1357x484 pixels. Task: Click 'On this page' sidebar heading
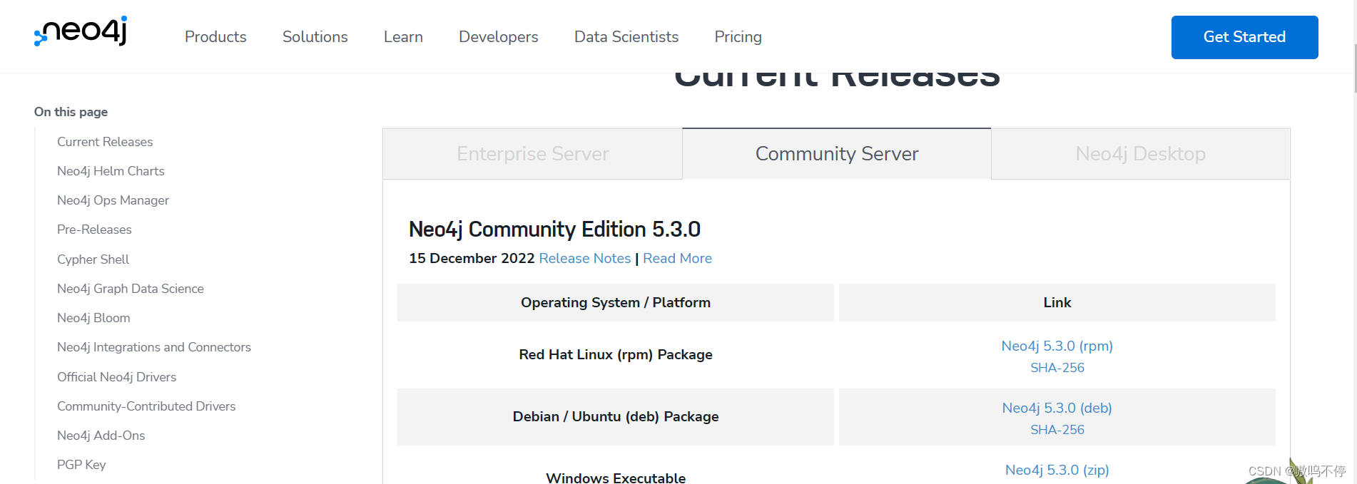point(71,112)
